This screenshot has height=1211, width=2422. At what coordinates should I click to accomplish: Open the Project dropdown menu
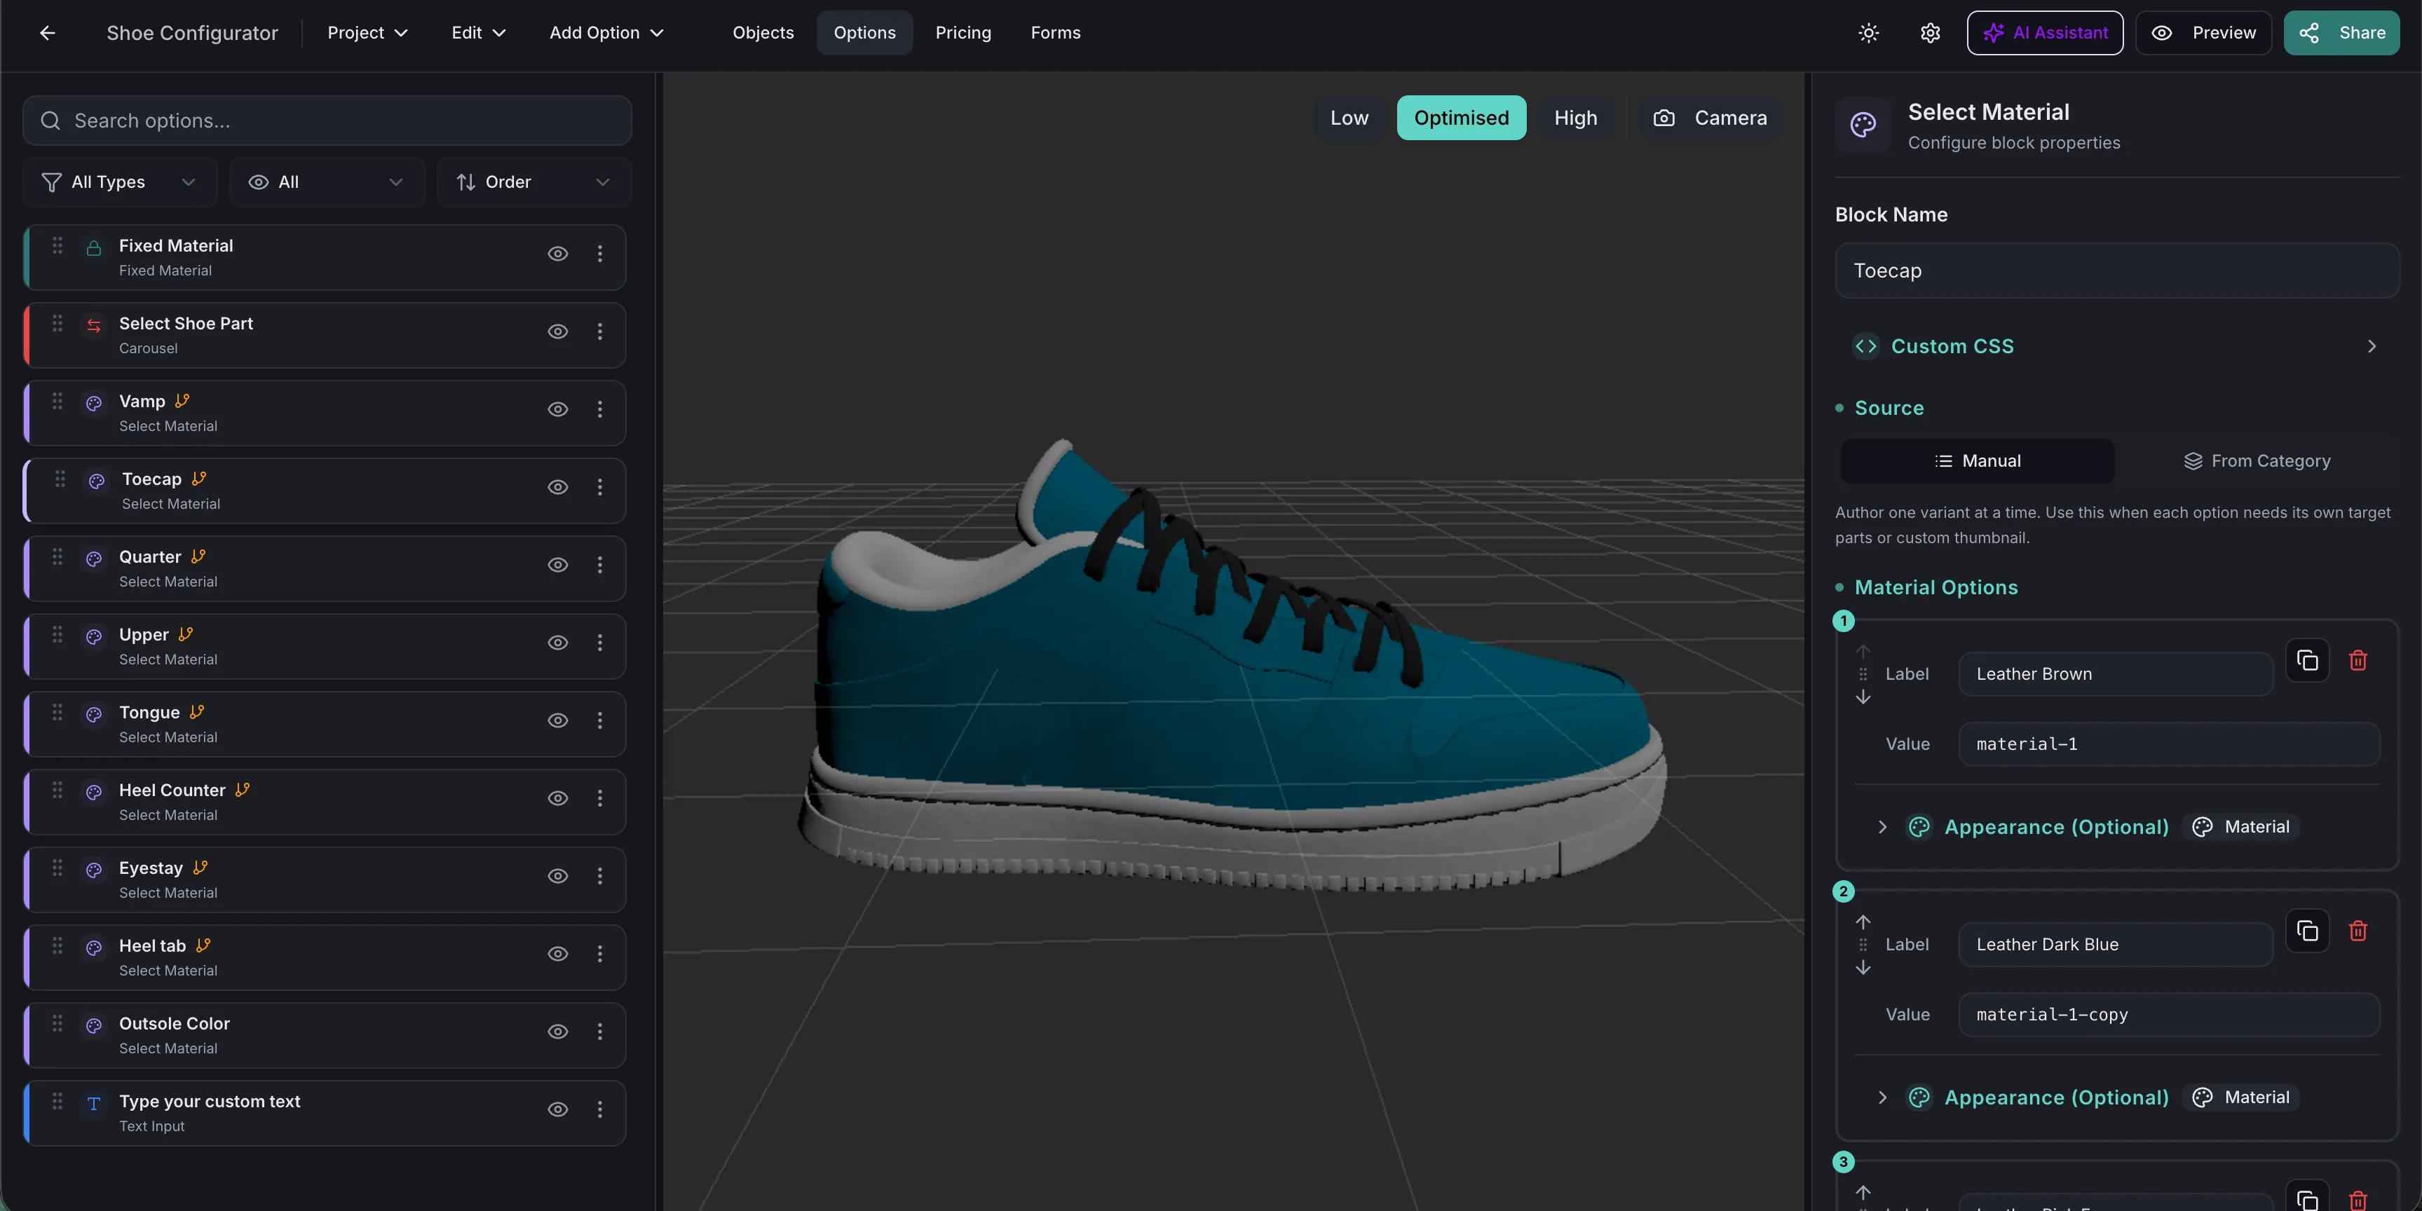coord(367,33)
